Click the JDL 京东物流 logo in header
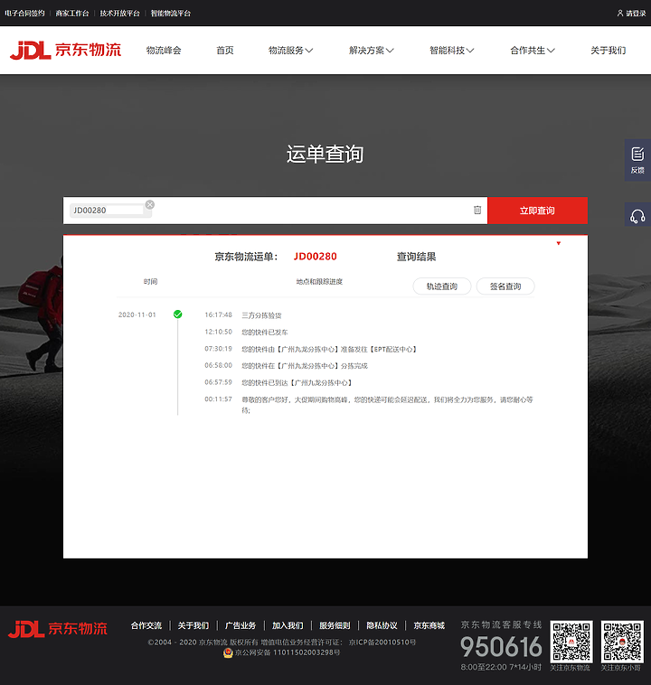This screenshot has width=651, height=685. click(x=66, y=51)
